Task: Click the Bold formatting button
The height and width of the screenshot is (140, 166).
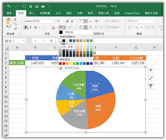Action: 26,27
